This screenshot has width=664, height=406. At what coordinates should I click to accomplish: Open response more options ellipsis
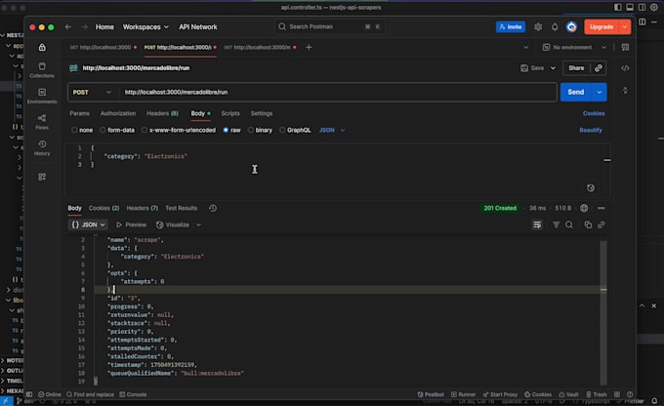601,208
